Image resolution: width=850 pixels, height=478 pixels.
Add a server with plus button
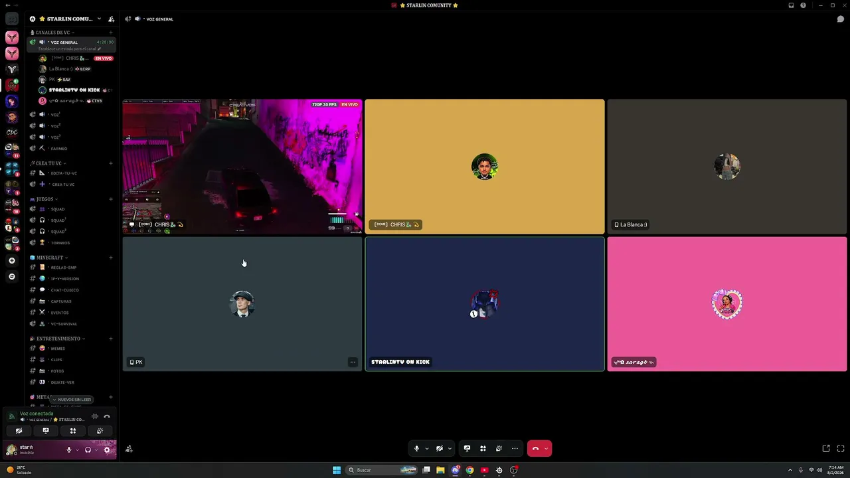12,261
